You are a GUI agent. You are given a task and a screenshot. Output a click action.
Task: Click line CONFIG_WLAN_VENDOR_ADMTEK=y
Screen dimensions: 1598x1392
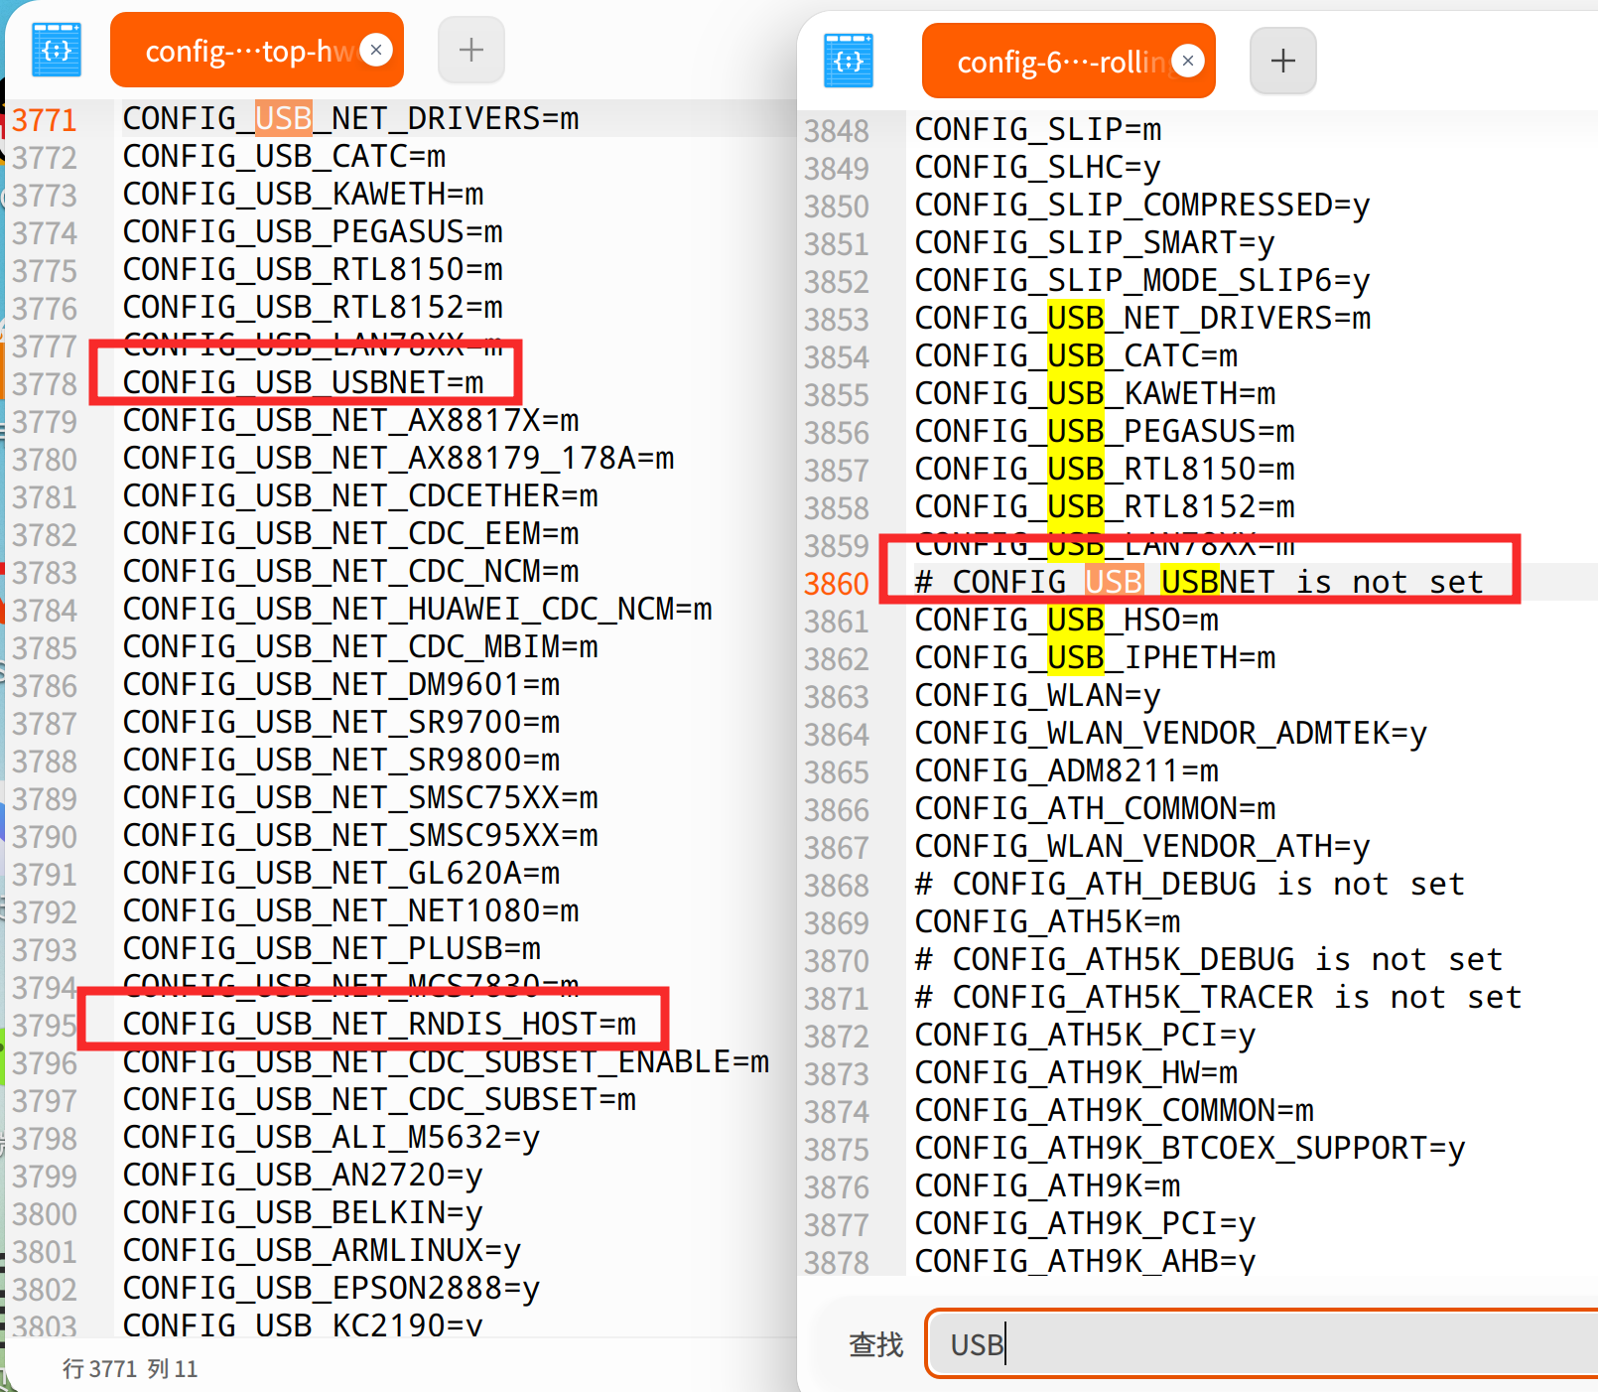1171,733
